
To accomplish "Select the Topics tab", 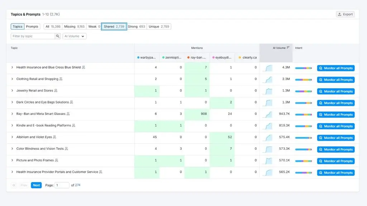I will coord(18,26).
